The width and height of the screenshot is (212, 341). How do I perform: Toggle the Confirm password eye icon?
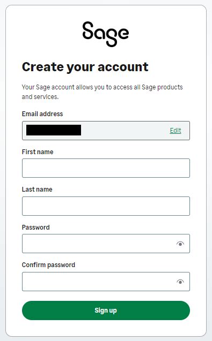[x=180, y=282]
